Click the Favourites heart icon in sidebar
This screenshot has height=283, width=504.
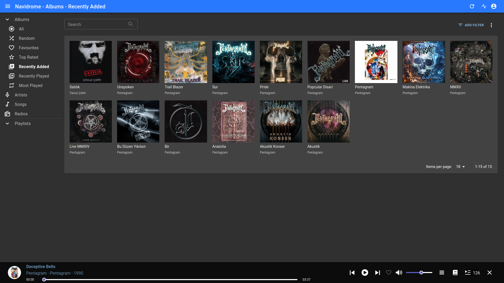12,48
